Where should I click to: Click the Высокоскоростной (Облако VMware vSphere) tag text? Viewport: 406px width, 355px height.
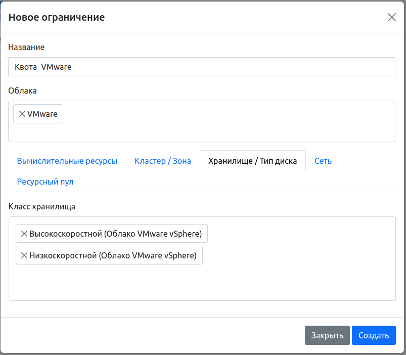coord(116,234)
